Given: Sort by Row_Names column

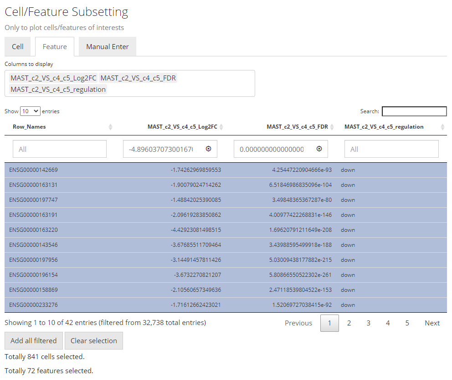Looking at the screenshot, I should 29,127.
